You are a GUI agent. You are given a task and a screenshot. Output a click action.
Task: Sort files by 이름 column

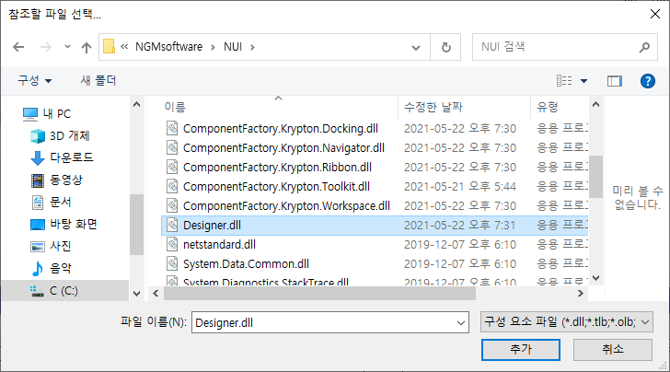pyautogui.click(x=175, y=107)
